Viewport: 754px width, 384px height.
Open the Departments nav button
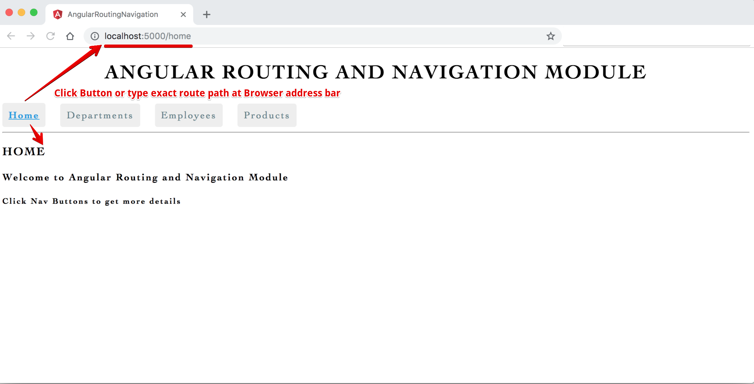click(x=100, y=116)
